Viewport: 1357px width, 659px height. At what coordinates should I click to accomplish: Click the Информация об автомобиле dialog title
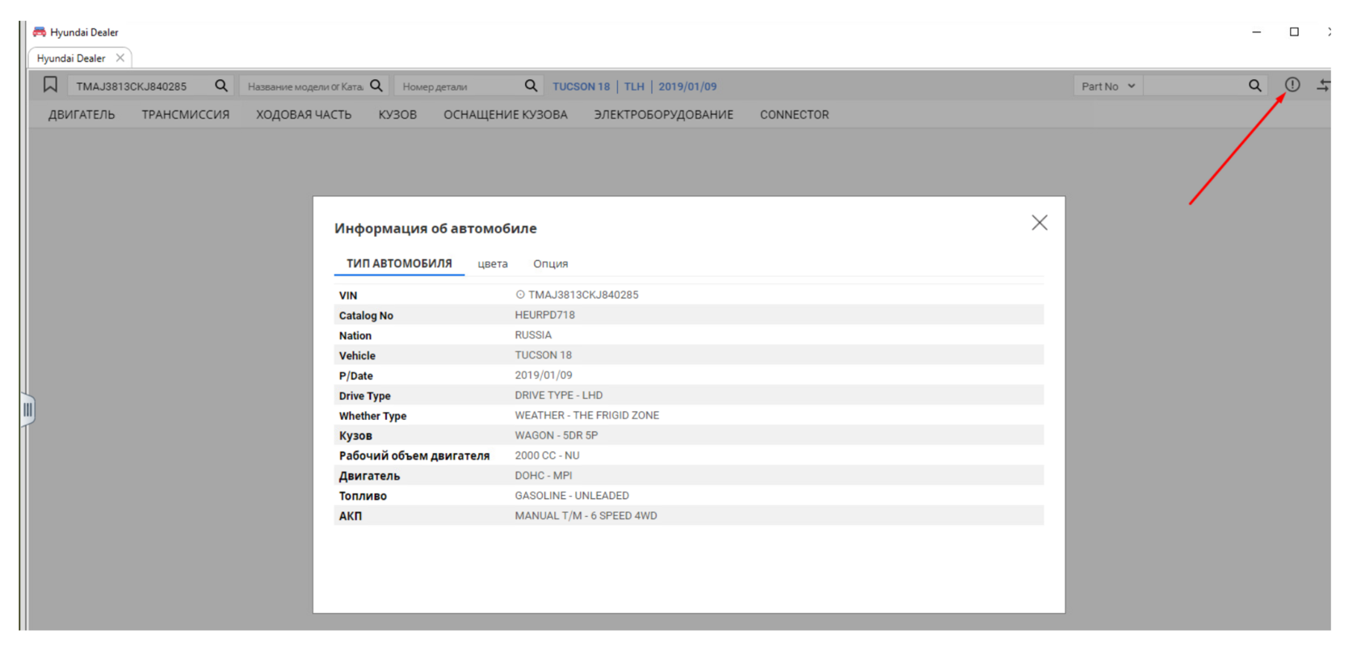pyautogui.click(x=435, y=229)
